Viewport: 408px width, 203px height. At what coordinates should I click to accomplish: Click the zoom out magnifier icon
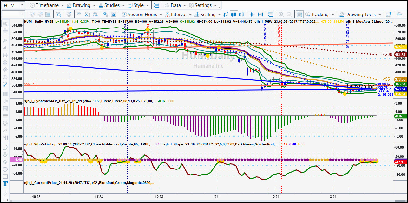(x=289, y=15)
